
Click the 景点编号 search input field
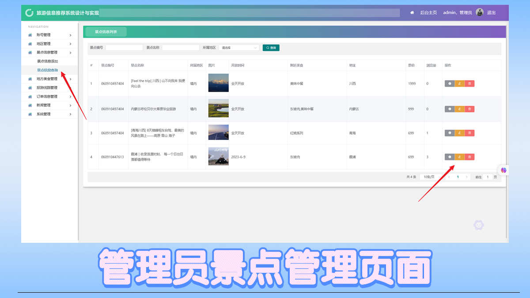click(124, 48)
